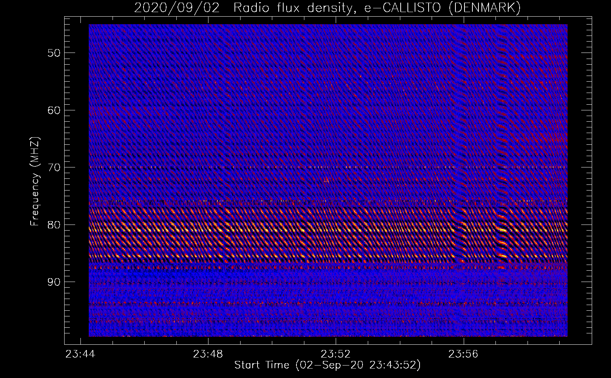Screen dimensions: 611x378
Task: Click the 80 MHz frequency tick label
Action: coord(54,225)
